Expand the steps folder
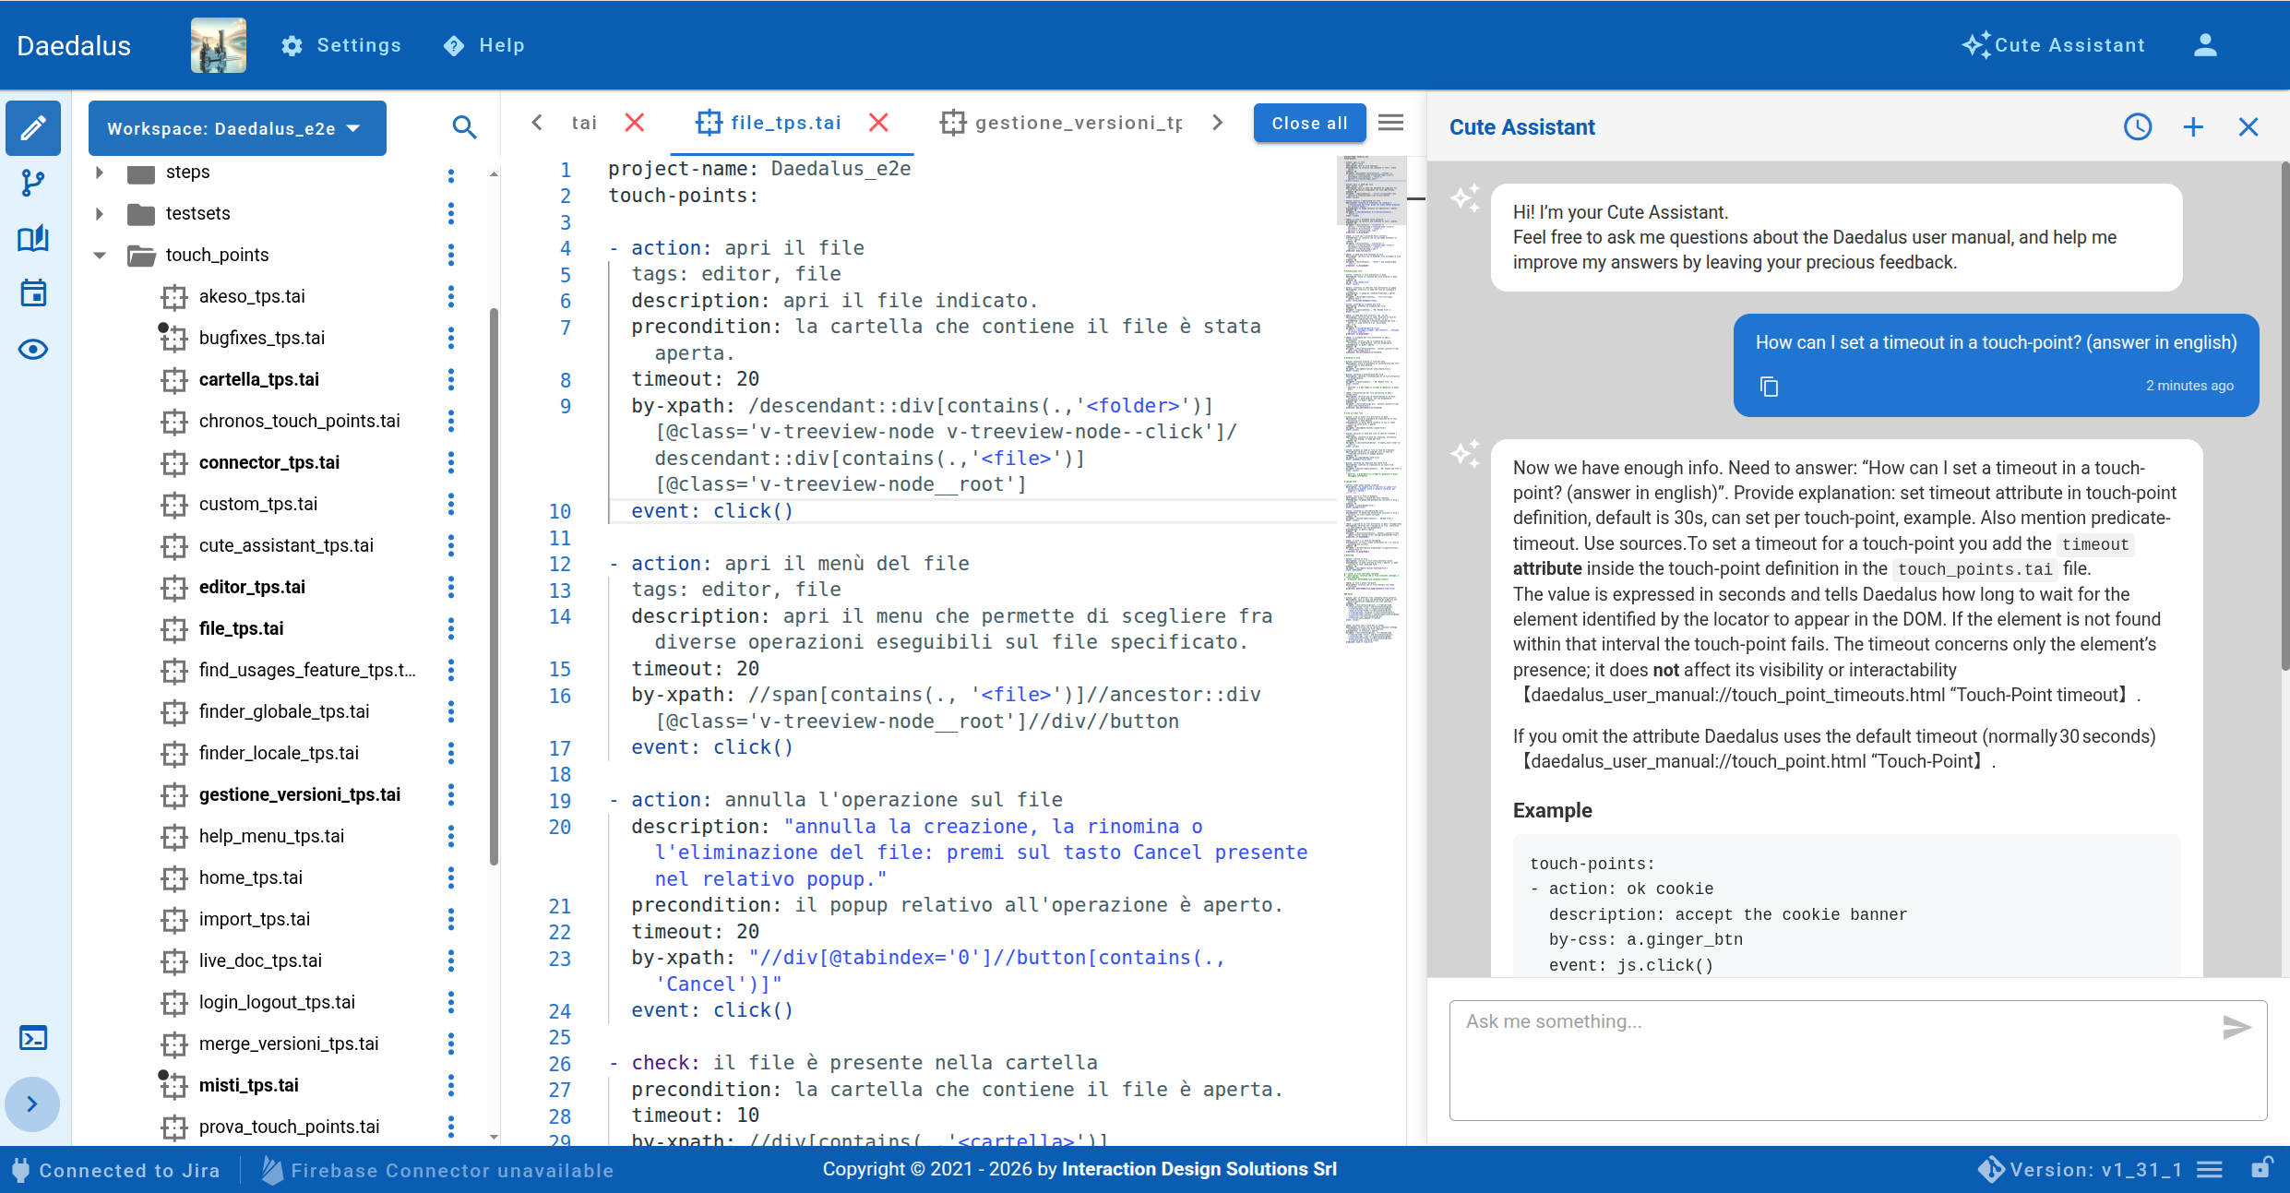The image size is (2290, 1193). (x=100, y=173)
